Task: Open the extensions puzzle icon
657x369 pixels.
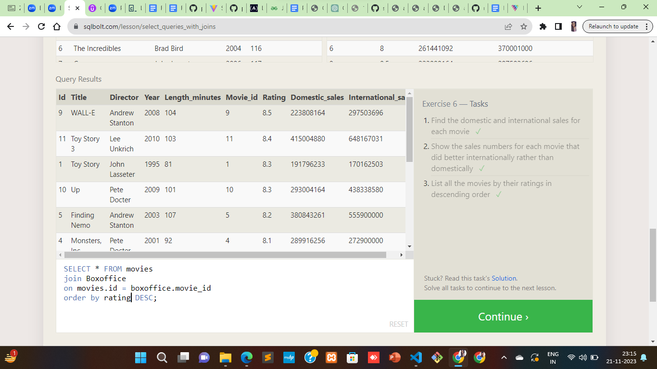Action: pos(543,26)
